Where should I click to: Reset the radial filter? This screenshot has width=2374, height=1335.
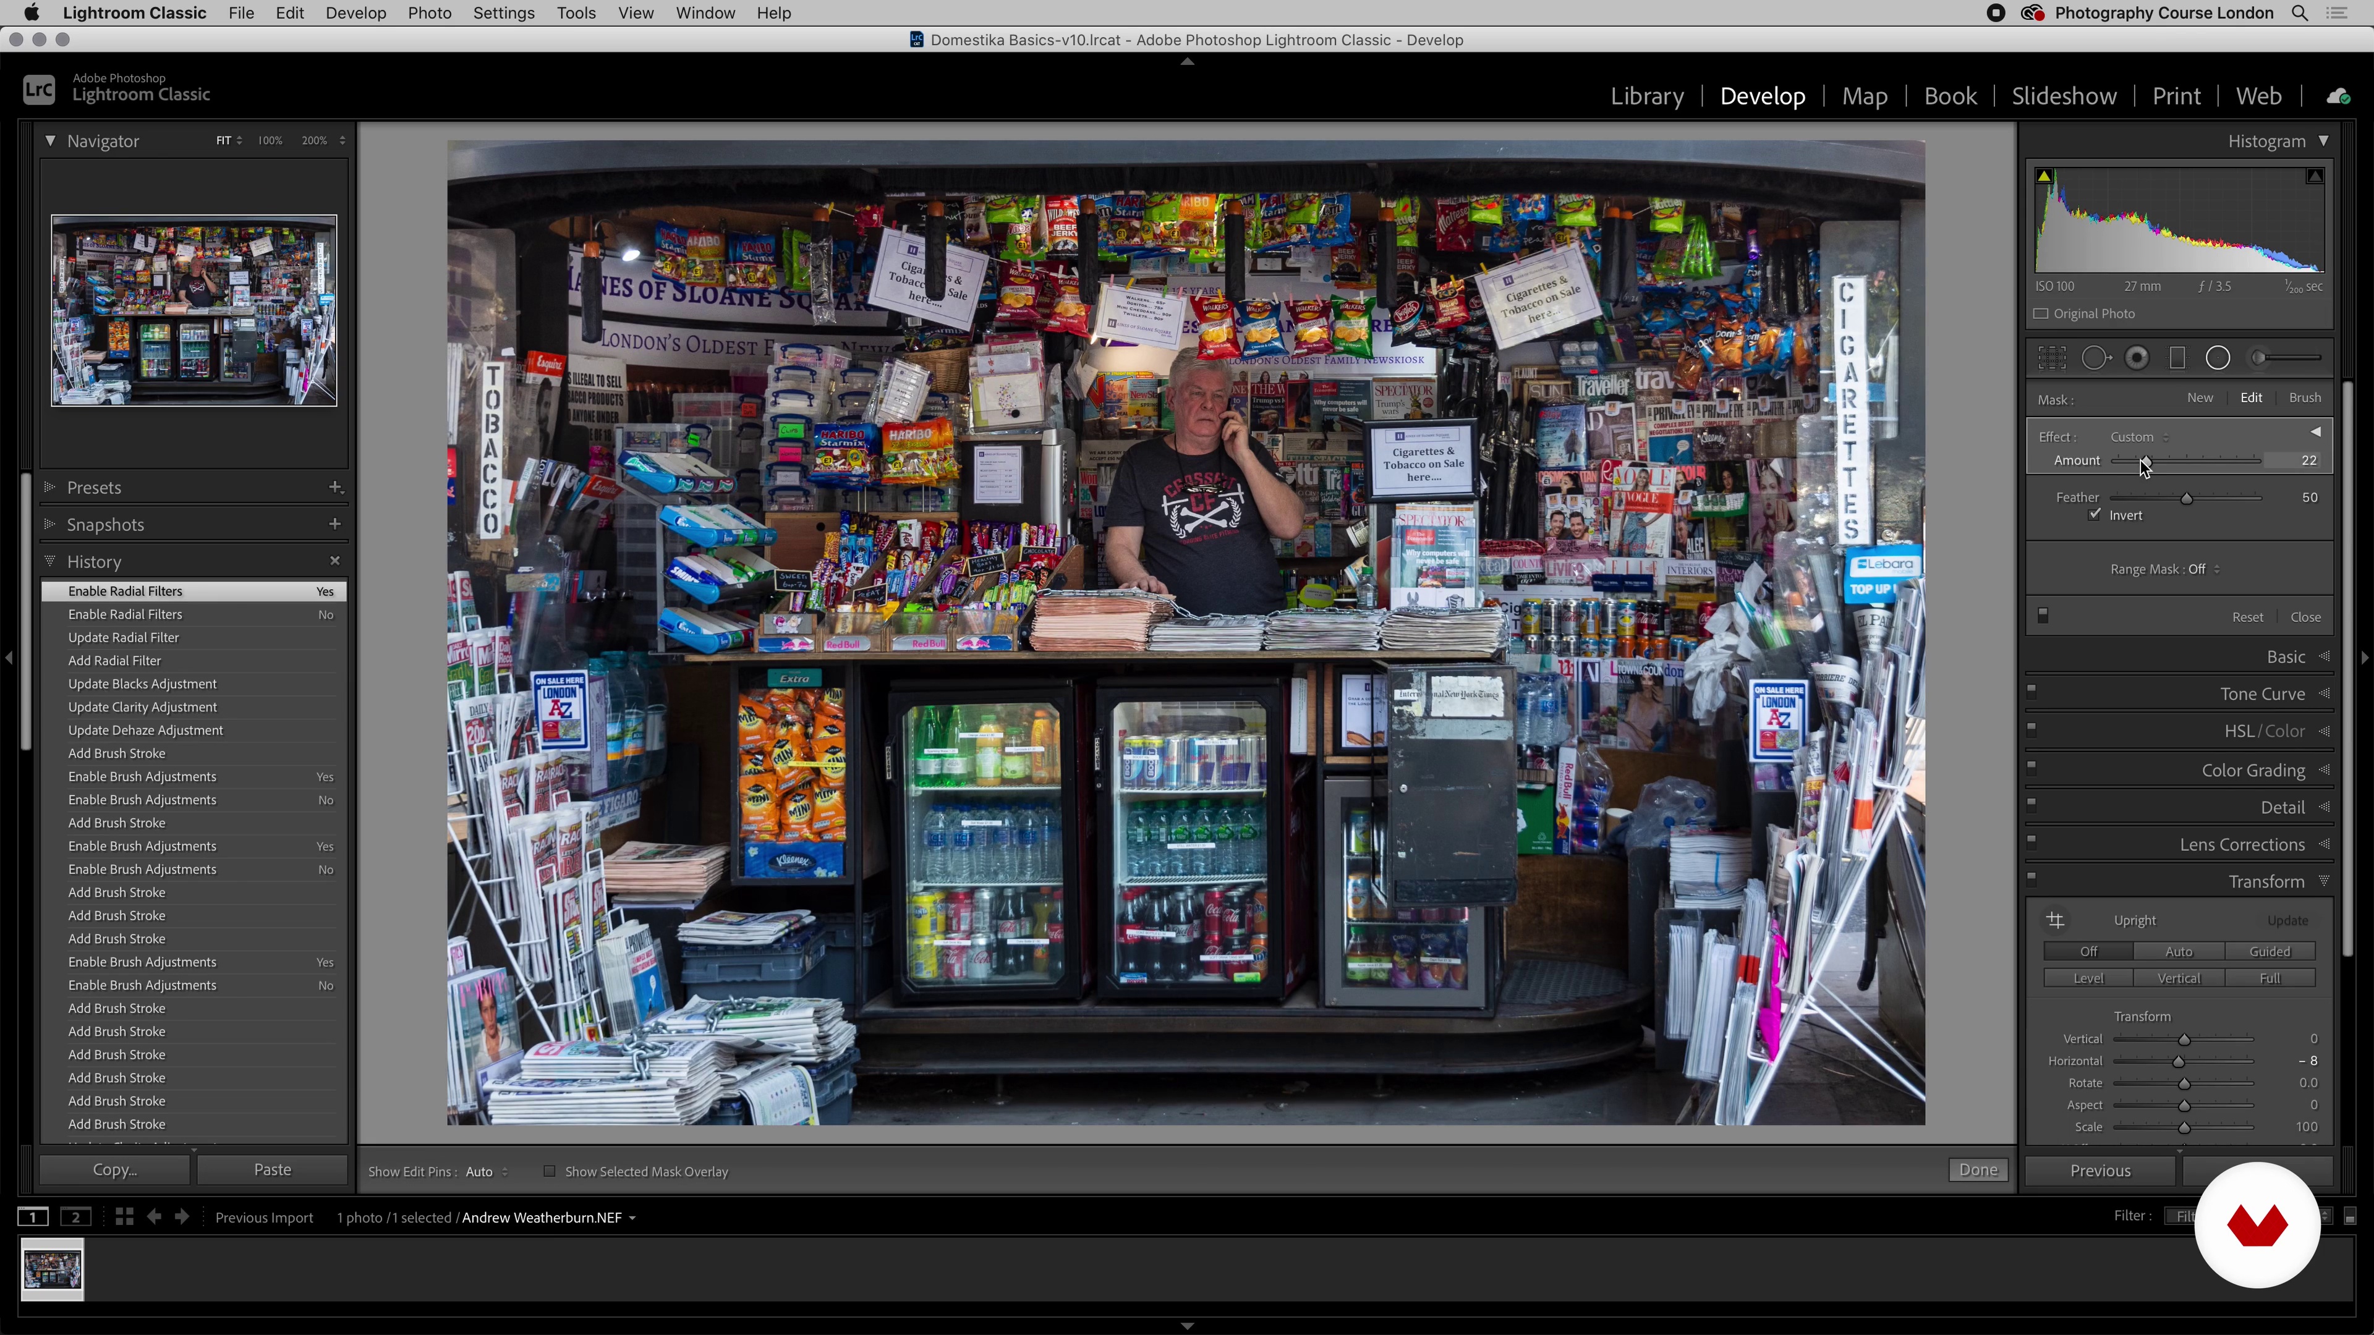click(x=2247, y=616)
